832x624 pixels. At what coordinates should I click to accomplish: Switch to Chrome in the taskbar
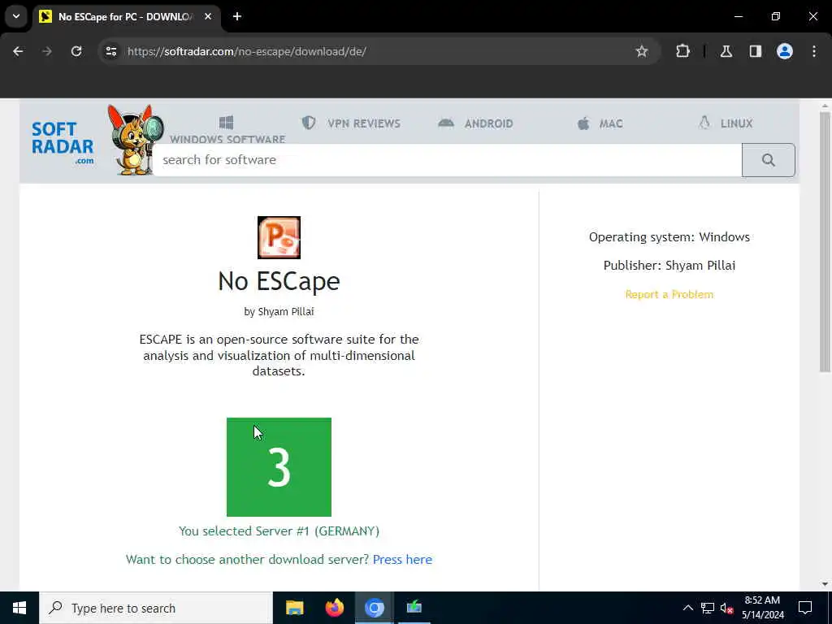pos(374,608)
